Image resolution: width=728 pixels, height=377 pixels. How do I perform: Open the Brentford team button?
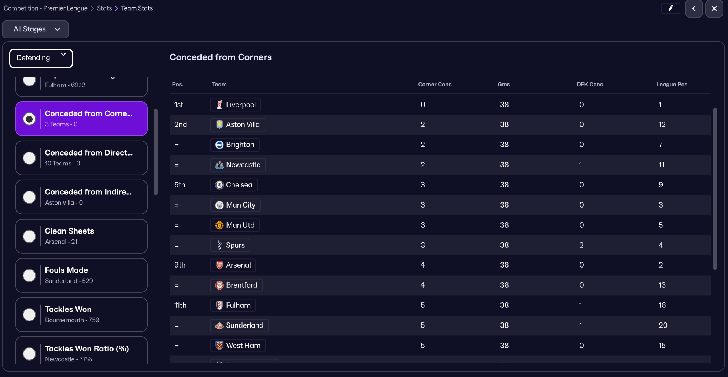[x=236, y=285]
